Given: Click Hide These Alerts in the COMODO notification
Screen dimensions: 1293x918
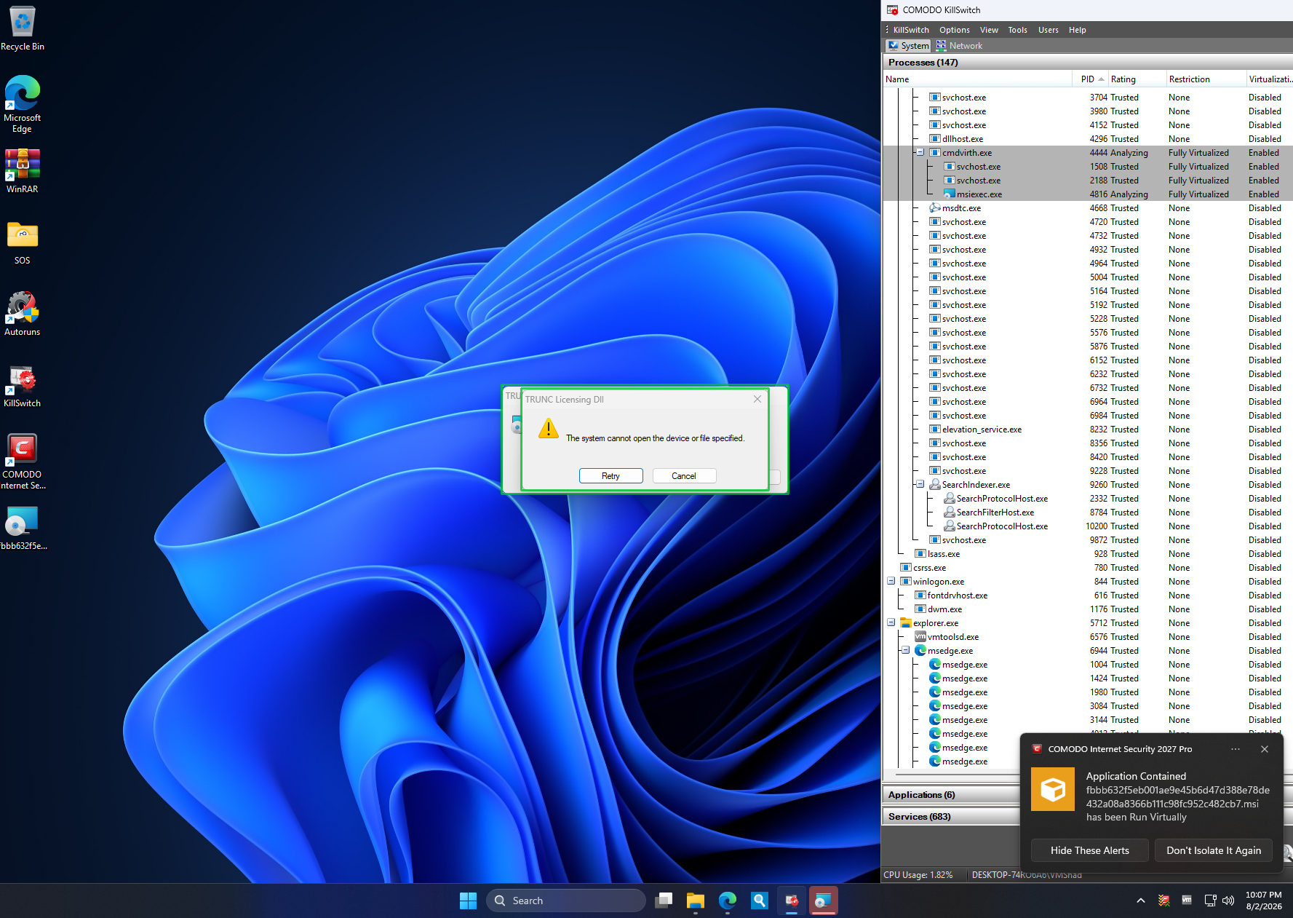Looking at the screenshot, I should coord(1090,850).
